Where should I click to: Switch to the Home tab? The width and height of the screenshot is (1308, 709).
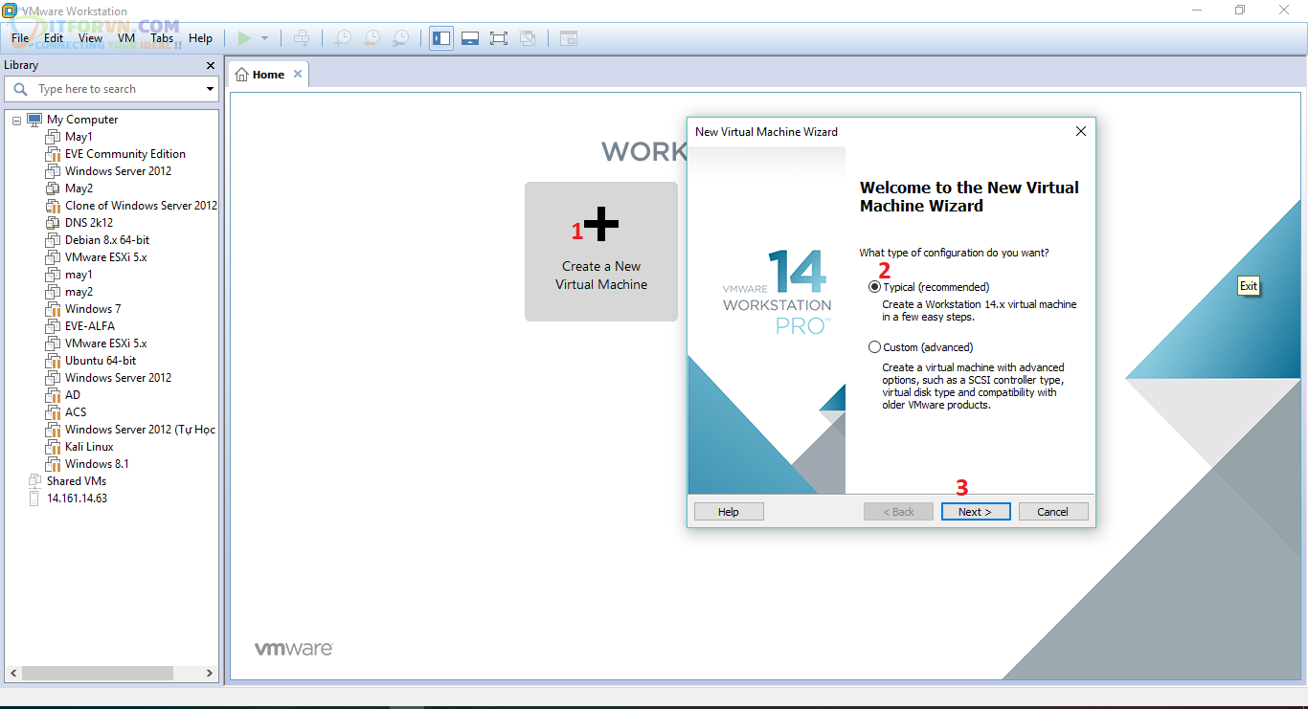(268, 75)
